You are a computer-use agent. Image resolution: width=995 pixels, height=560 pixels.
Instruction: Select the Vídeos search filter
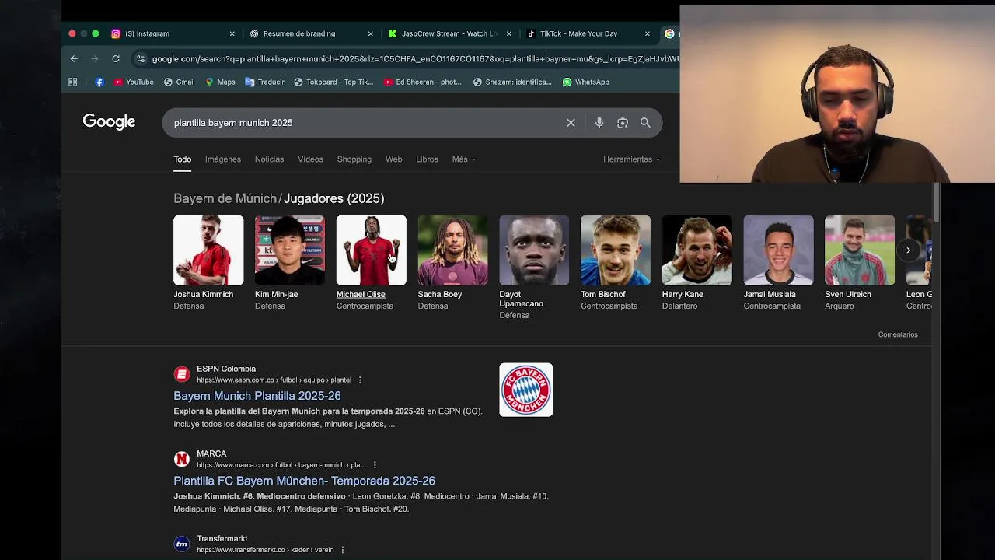(x=310, y=159)
